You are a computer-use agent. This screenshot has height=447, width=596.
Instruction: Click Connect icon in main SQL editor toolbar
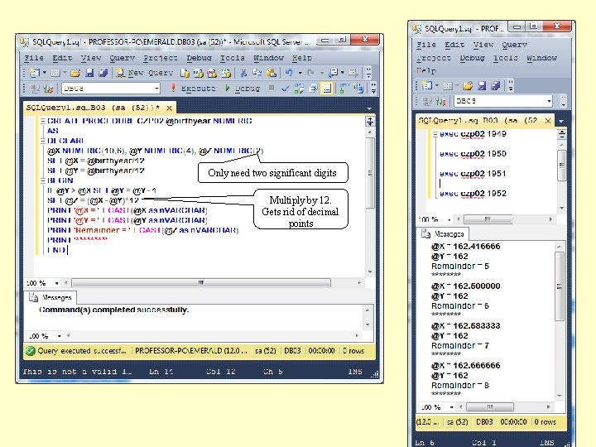[35, 89]
